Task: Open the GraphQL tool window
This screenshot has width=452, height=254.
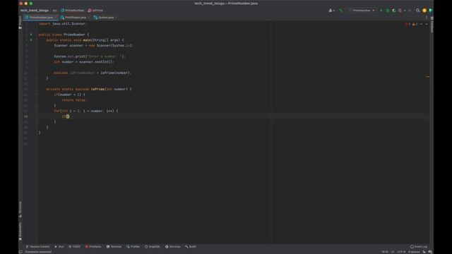Action: click(153, 246)
